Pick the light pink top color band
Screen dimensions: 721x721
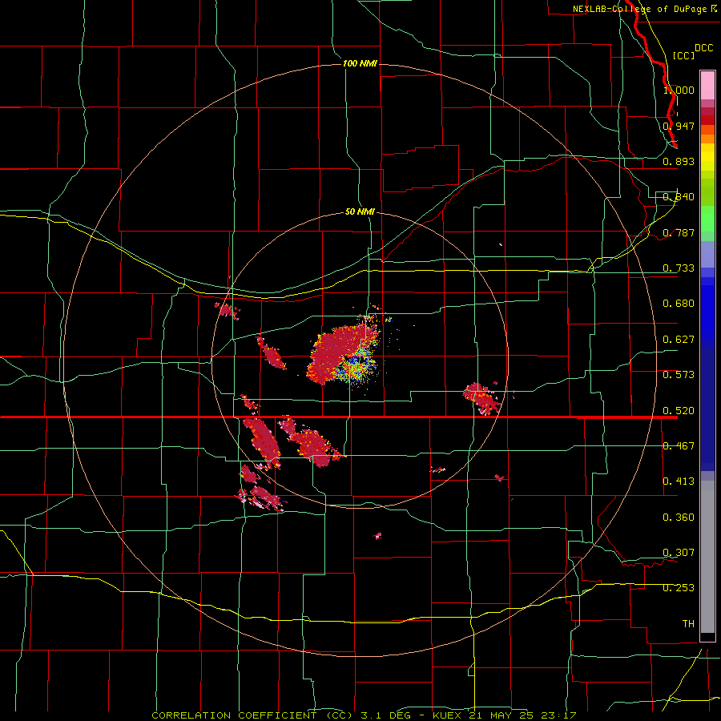pyautogui.click(x=707, y=85)
